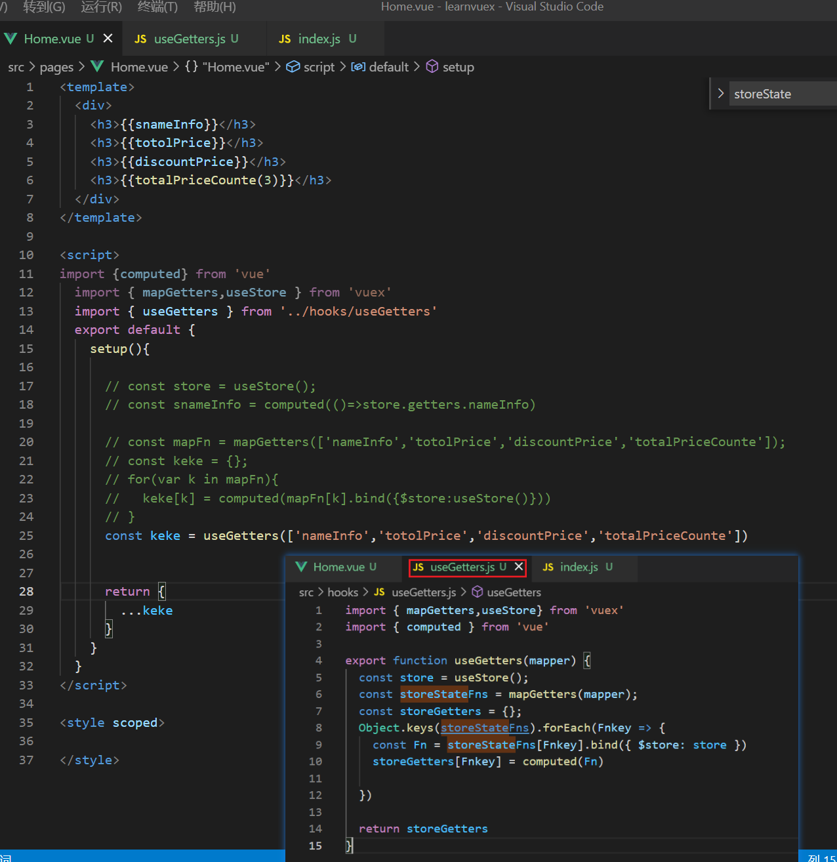Click 'style scoped' opening tag text

click(x=112, y=723)
